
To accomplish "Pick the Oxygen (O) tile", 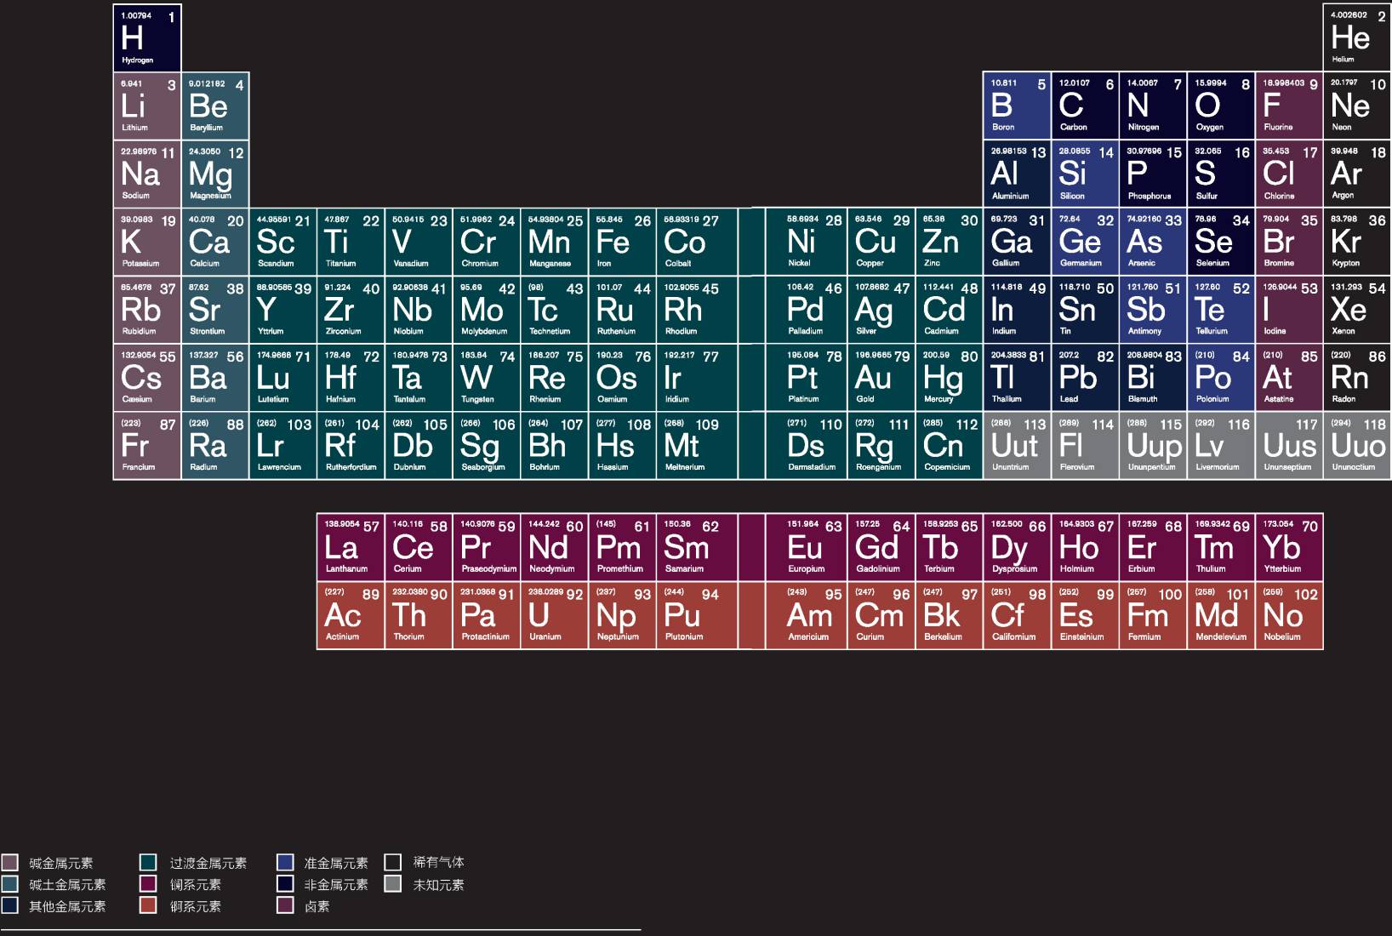I will click(x=1221, y=106).
